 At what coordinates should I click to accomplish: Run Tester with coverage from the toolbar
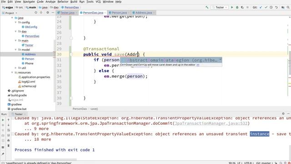coord(242,7)
